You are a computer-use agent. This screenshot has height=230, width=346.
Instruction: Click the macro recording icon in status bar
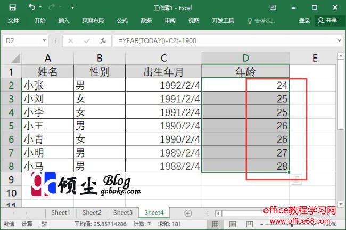pyautogui.click(x=44, y=224)
